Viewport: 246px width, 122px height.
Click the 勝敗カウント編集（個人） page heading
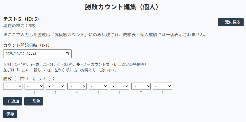[x=123, y=7]
